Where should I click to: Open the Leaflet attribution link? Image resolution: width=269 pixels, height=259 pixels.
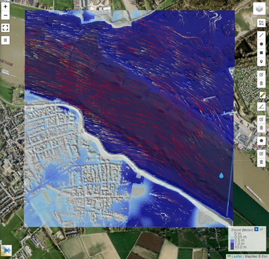(x=236, y=256)
